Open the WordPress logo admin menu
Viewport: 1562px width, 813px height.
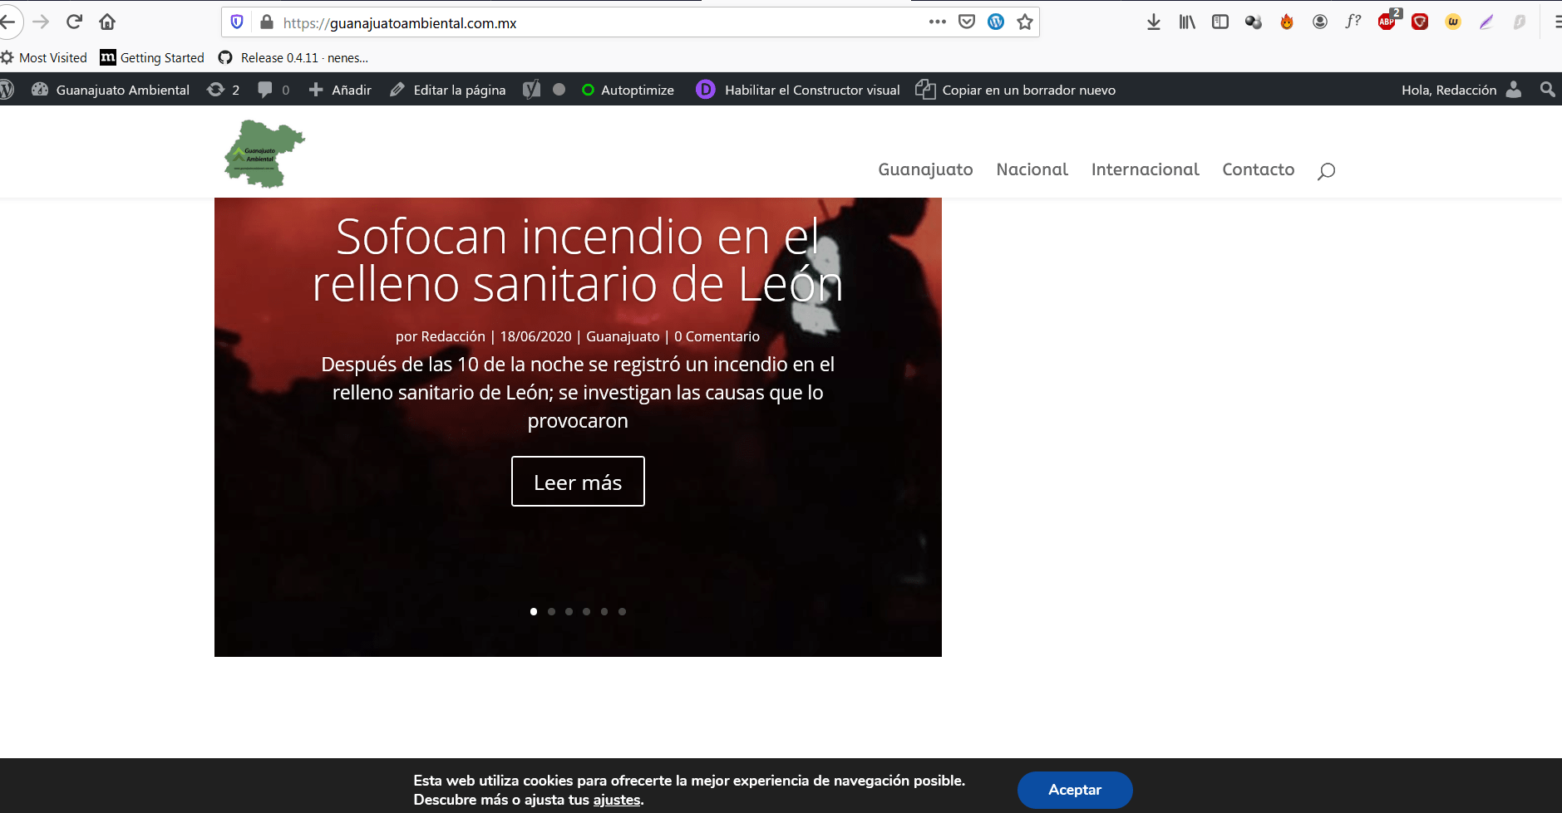point(7,90)
